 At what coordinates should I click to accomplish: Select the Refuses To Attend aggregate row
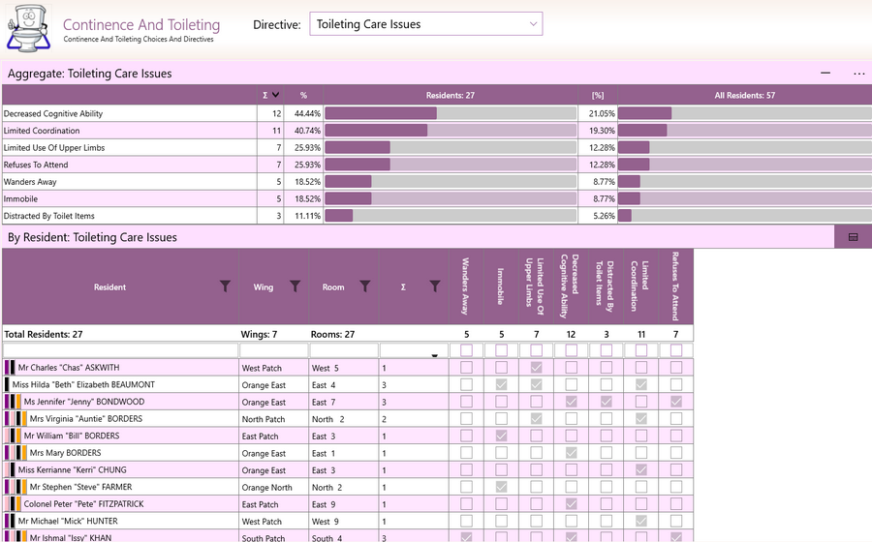pos(437,165)
